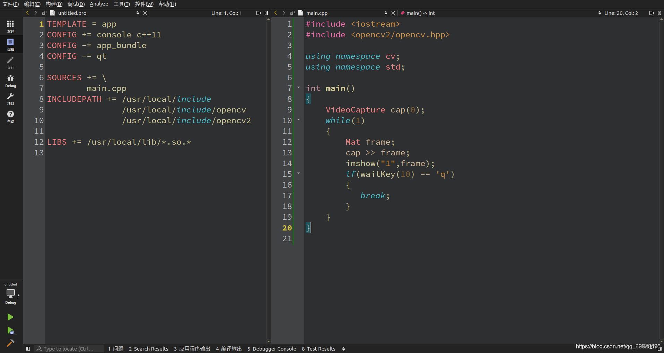This screenshot has width=664, height=353.
Task: Click the 'imshow("1",frame);' code line
Action: coord(390,163)
